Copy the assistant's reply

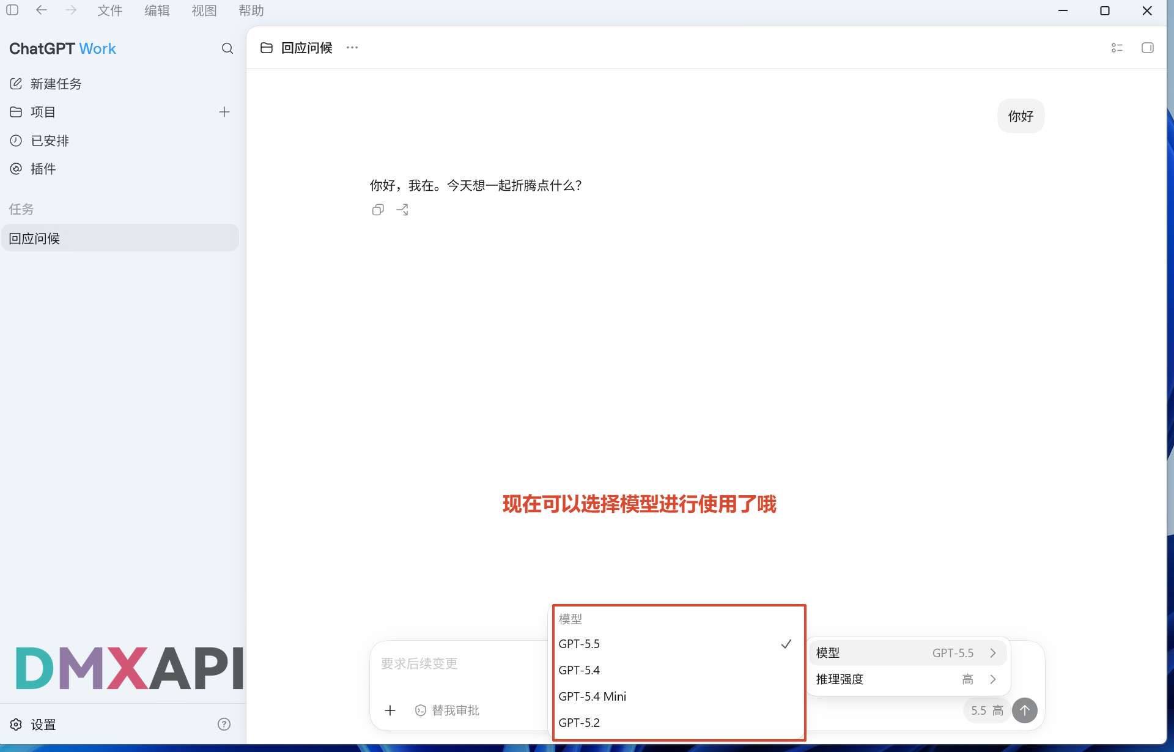(x=378, y=210)
